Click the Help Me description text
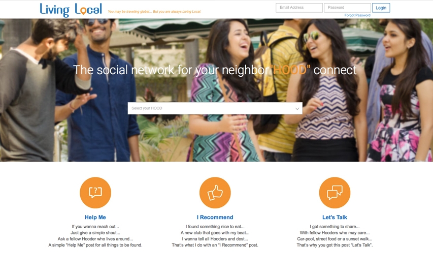 click(95, 236)
